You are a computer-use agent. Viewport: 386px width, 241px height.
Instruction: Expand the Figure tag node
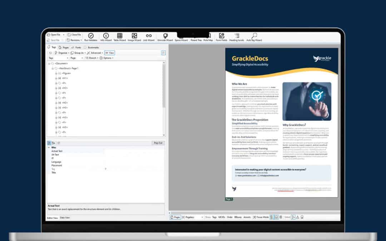(x=56, y=73)
